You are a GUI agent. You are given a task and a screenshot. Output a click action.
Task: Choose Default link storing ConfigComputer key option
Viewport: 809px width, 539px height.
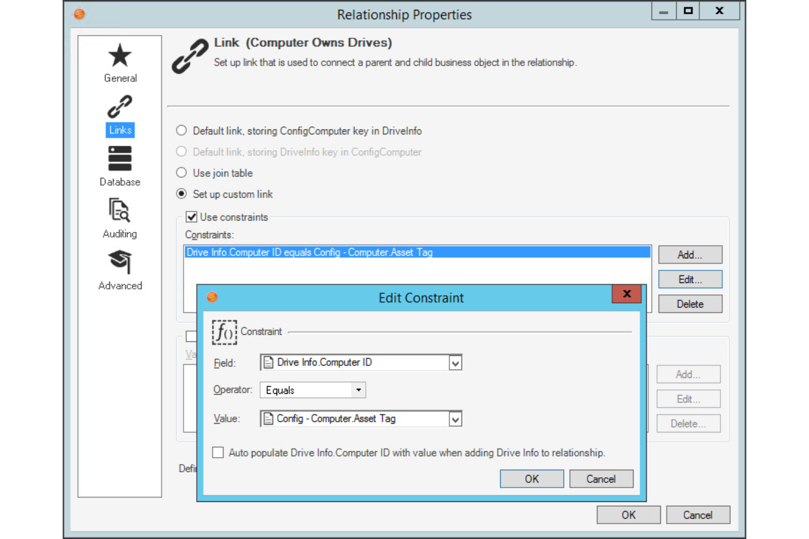point(181,131)
